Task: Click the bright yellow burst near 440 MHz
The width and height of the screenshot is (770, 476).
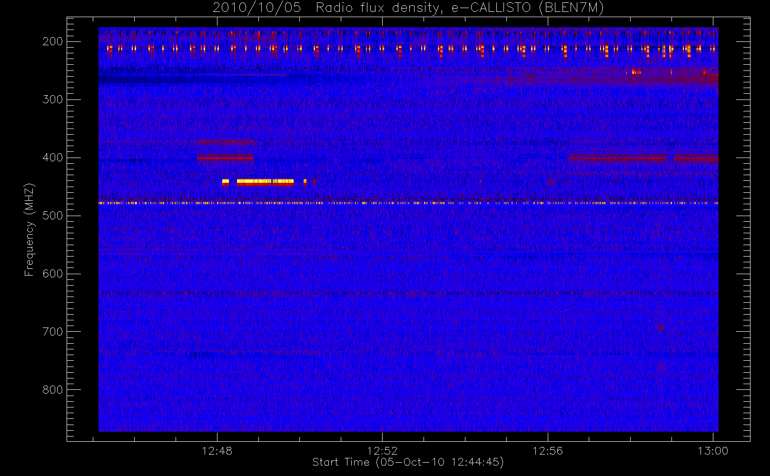Action: 265,181
